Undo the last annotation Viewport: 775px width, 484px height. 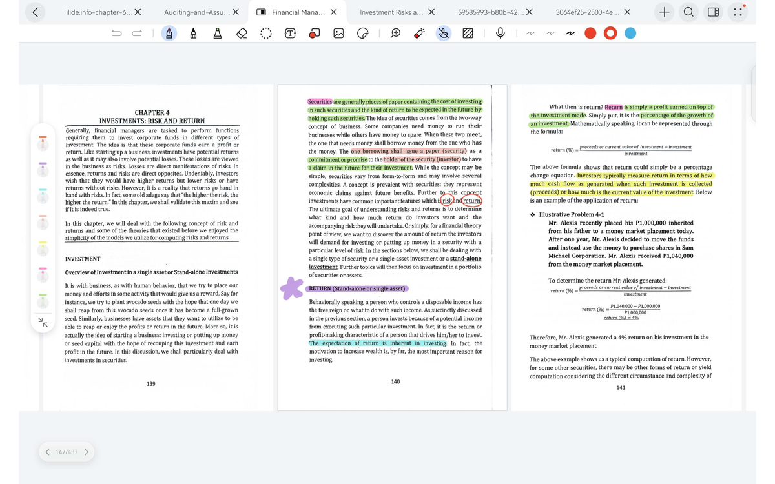117,34
